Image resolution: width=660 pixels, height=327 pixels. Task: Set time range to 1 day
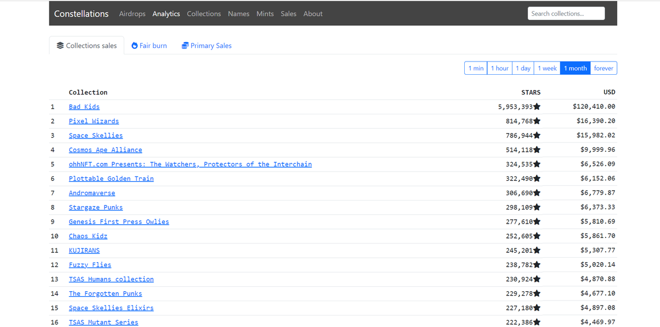[x=523, y=68]
